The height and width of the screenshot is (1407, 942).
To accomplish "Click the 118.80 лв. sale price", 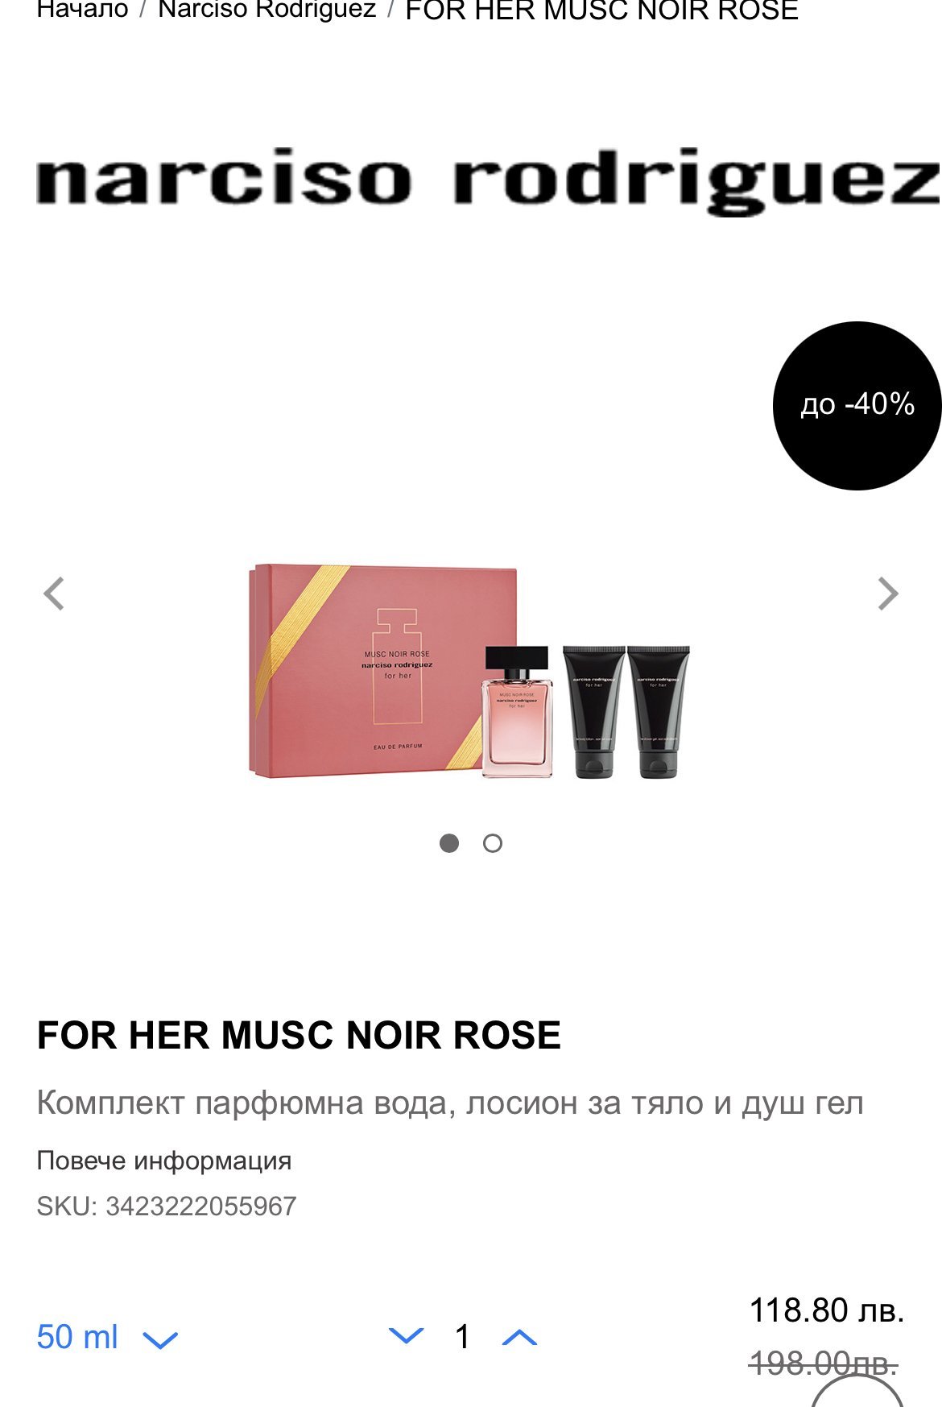I will tap(827, 1310).
